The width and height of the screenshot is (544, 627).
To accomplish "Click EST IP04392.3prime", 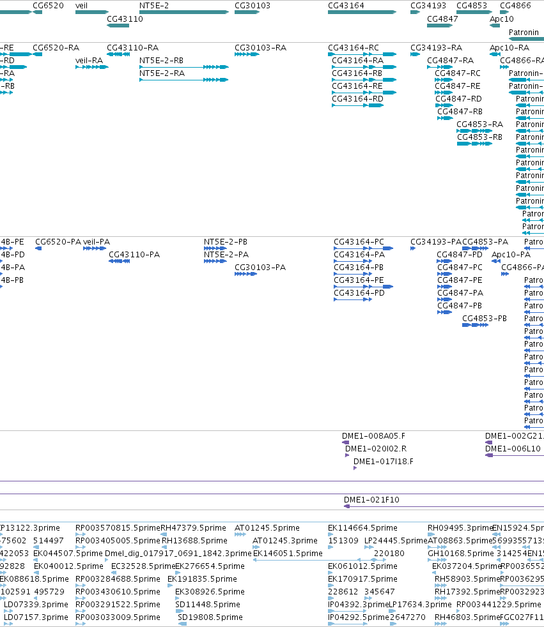I will point(358,605).
